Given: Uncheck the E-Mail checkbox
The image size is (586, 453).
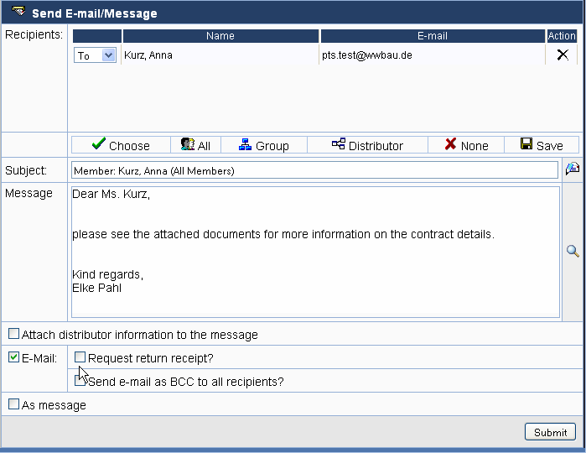Looking at the screenshot, I should [13, 357].
